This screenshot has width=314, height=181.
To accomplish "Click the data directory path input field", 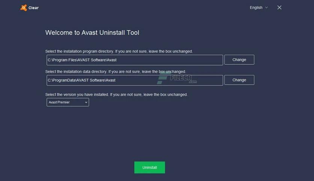I will tap(134, 80).
